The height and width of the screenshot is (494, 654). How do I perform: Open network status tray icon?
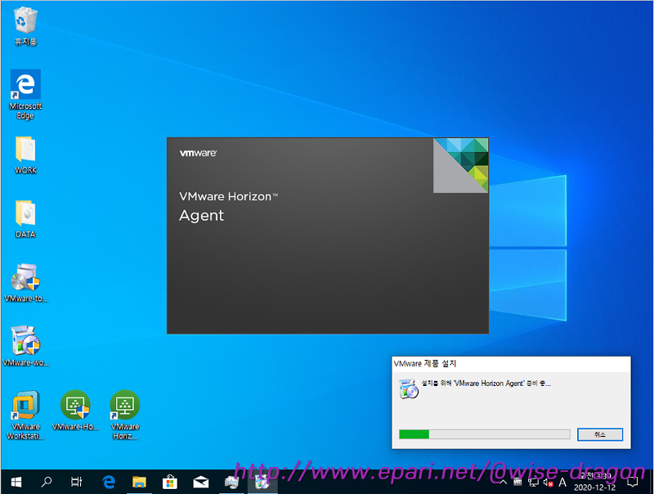coord(533,483)
